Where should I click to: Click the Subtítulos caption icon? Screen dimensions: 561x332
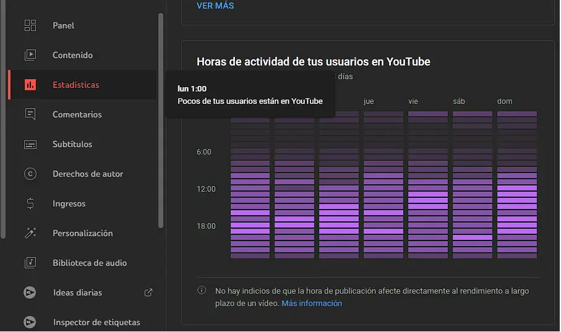coord(30,144)
